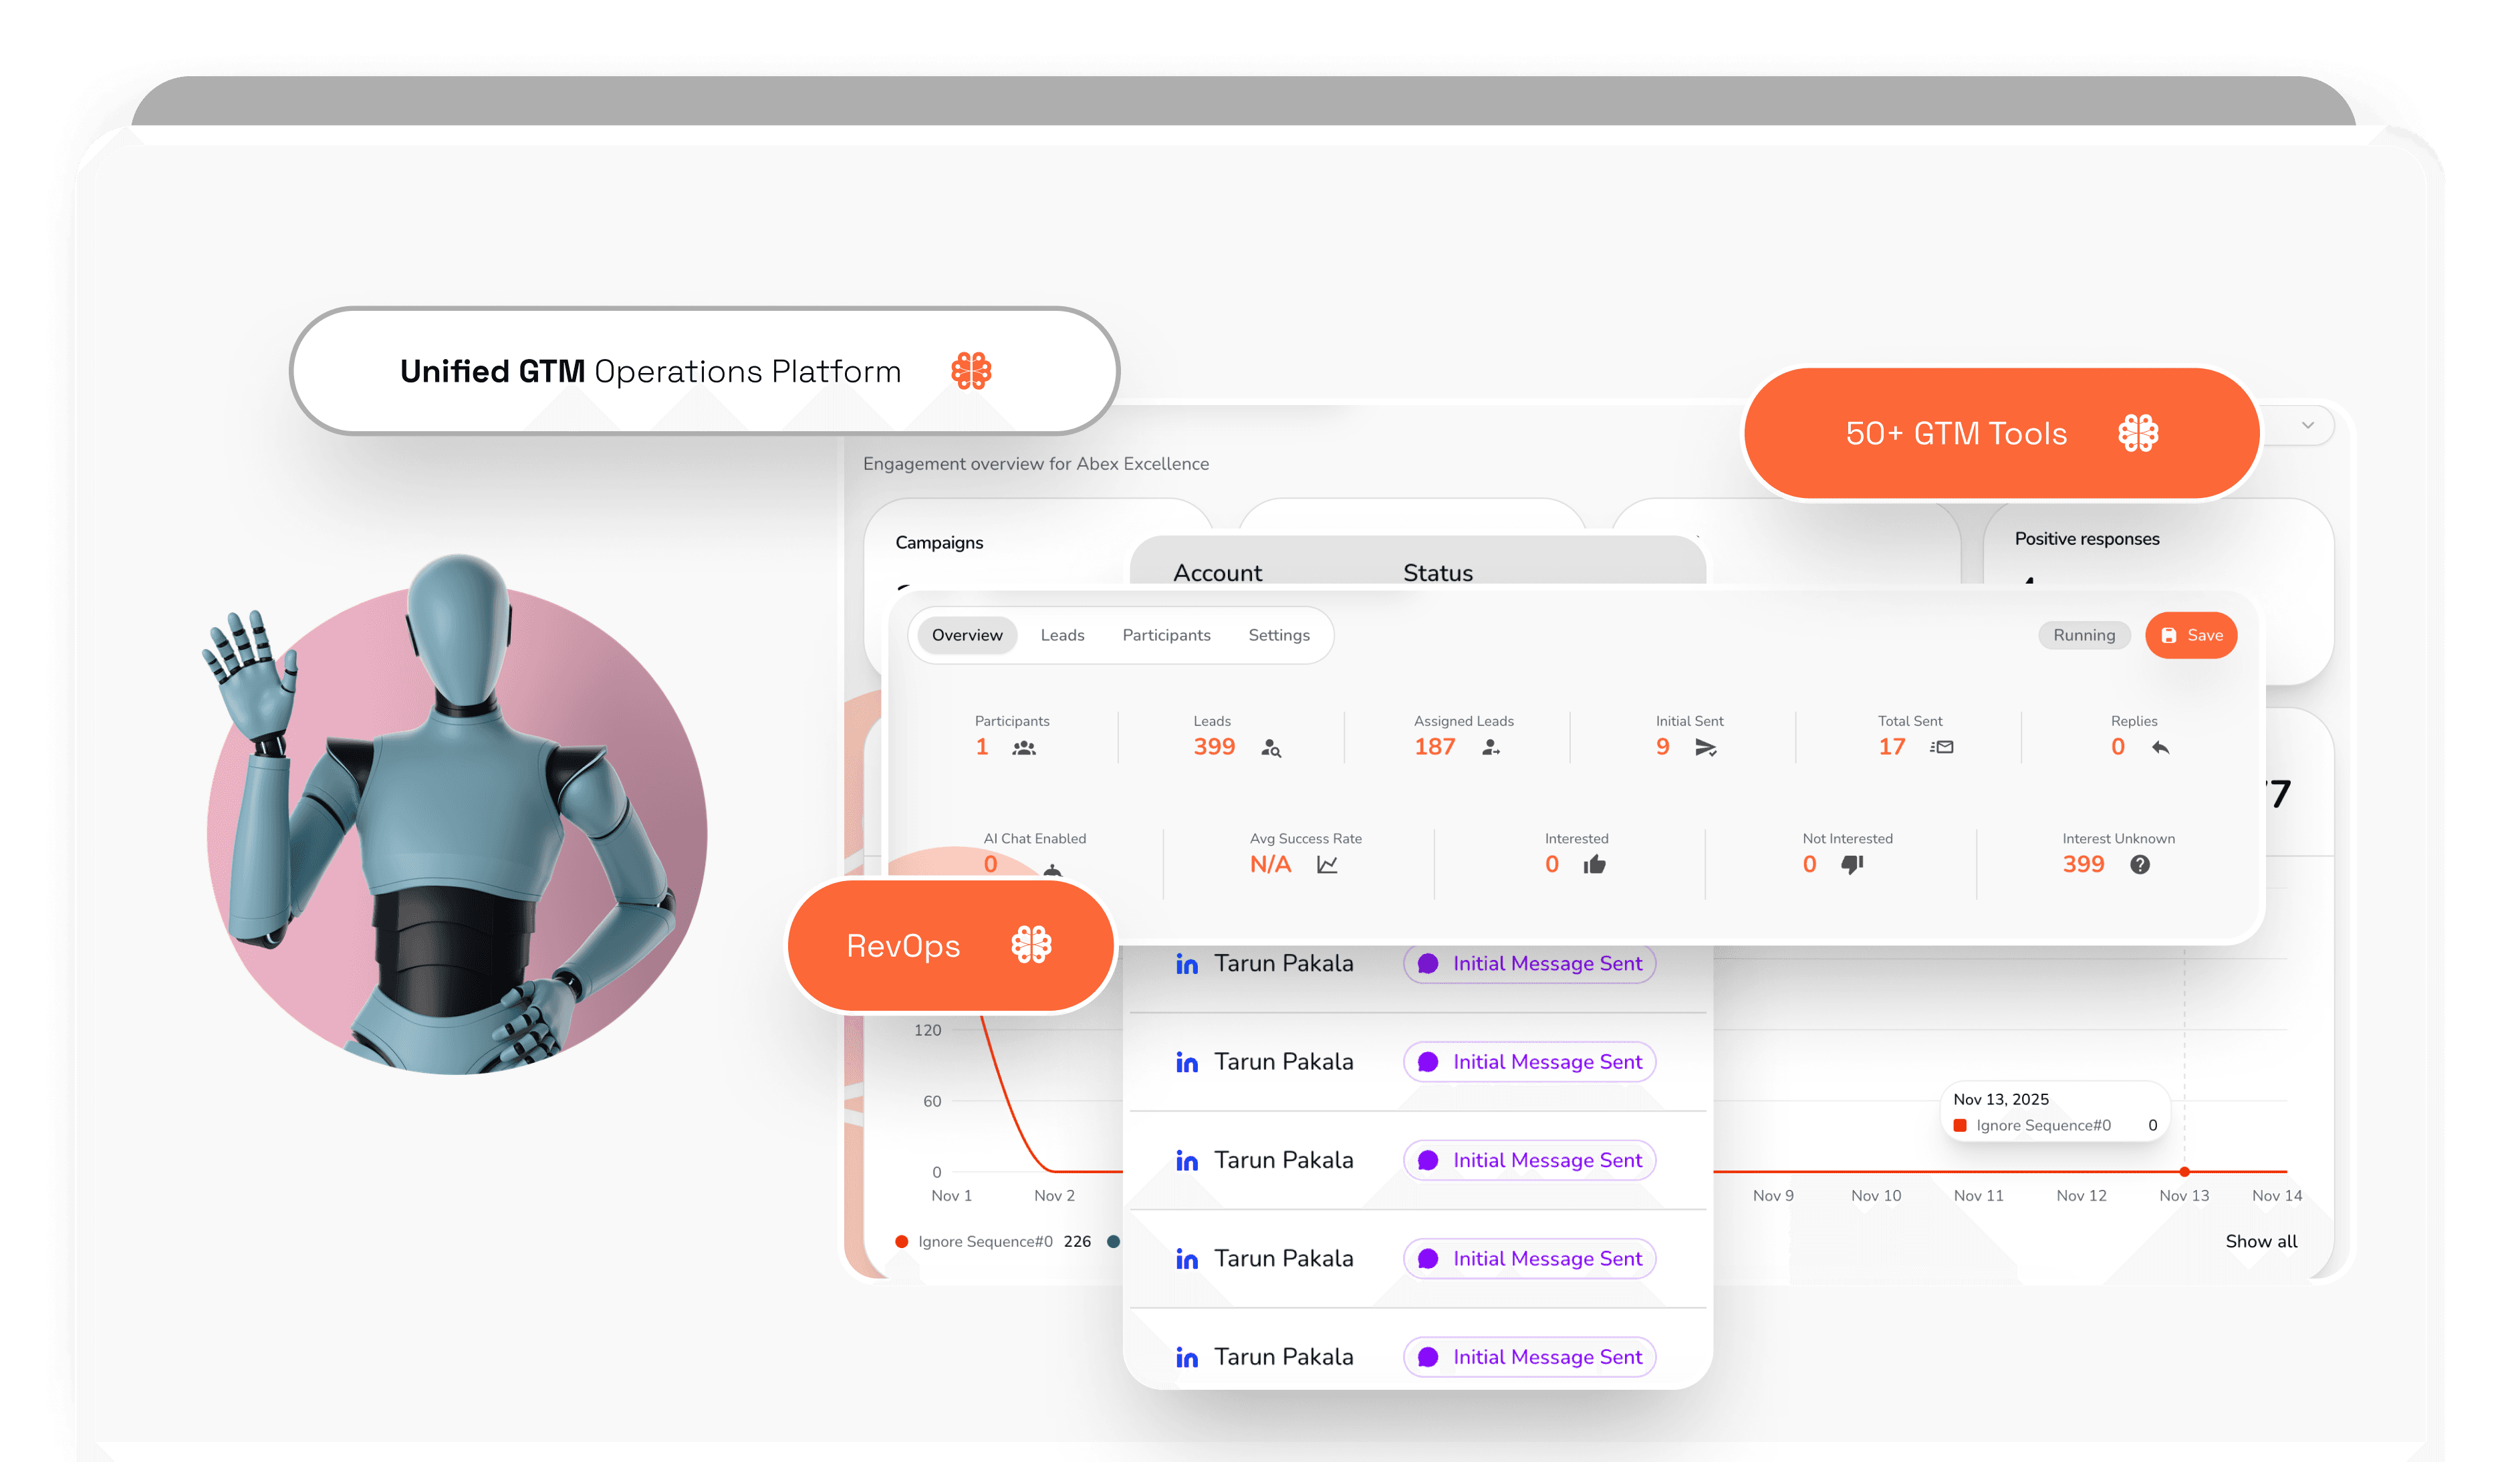Click the Not Interested thumbs-down icon
This screenshot has height=1462, width=2520.
tap(1852, 865)
